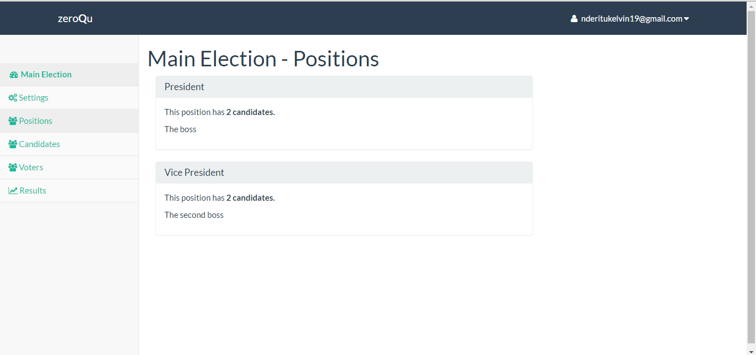
Task: Click the people icon beside Candidates
Action: [13, 144]
